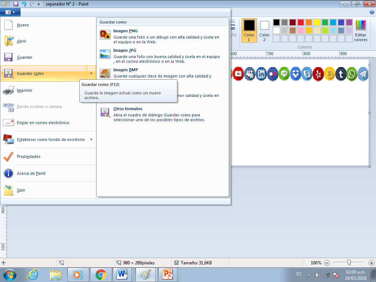The width and height of the screenshot is (376, 282).
Task: Expand the fondo de escritorio submenu arrow
Action: [91, 139]
